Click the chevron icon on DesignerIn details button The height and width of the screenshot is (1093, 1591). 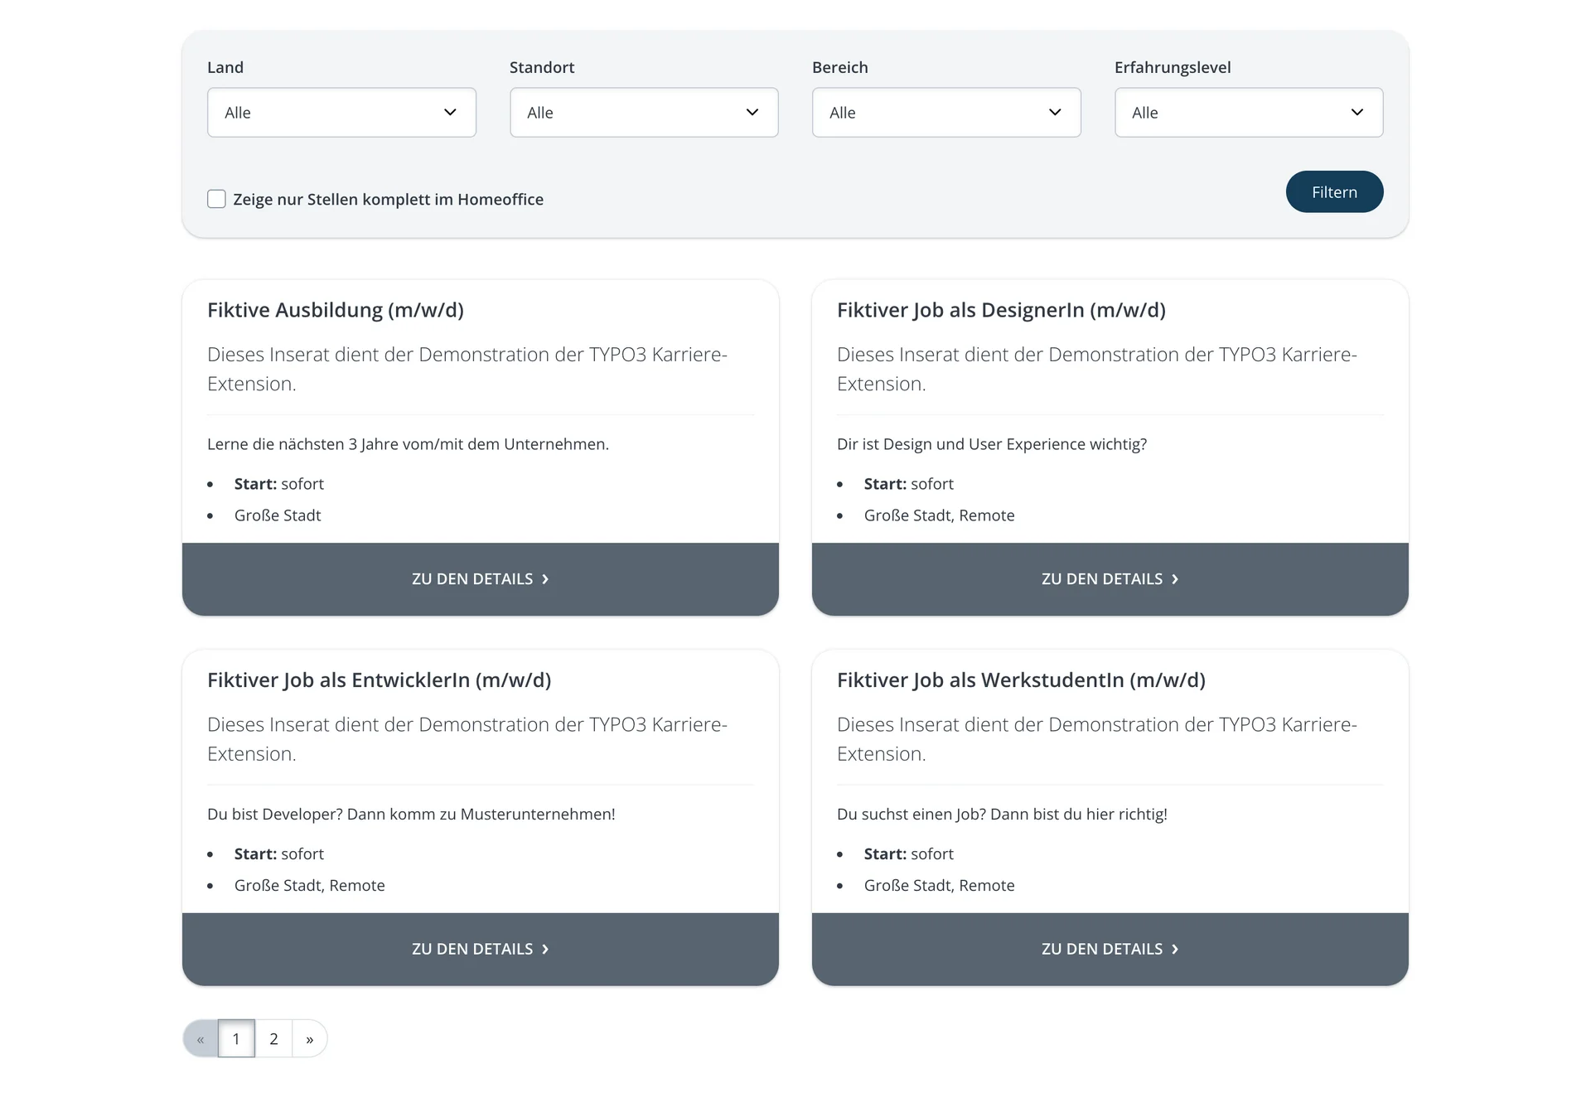1175,578
